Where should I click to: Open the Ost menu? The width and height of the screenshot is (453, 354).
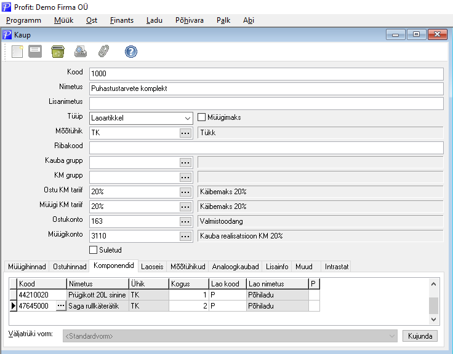point(92,20)
